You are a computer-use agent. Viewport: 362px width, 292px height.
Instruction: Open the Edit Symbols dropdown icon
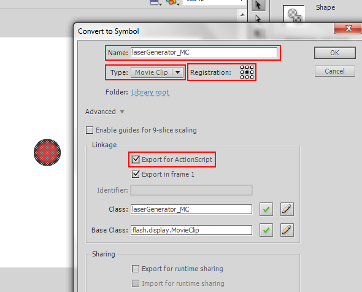click(x=173, y=2)
